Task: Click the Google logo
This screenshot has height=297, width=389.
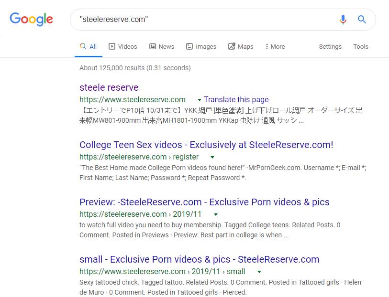Action: 31,19
